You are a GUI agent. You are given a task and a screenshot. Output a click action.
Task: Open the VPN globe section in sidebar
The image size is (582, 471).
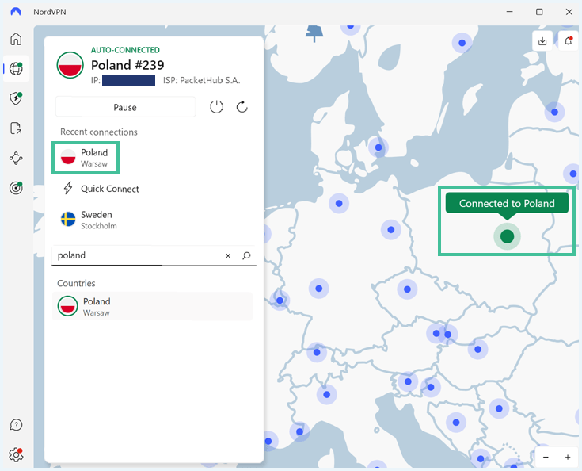coord(16,68)
